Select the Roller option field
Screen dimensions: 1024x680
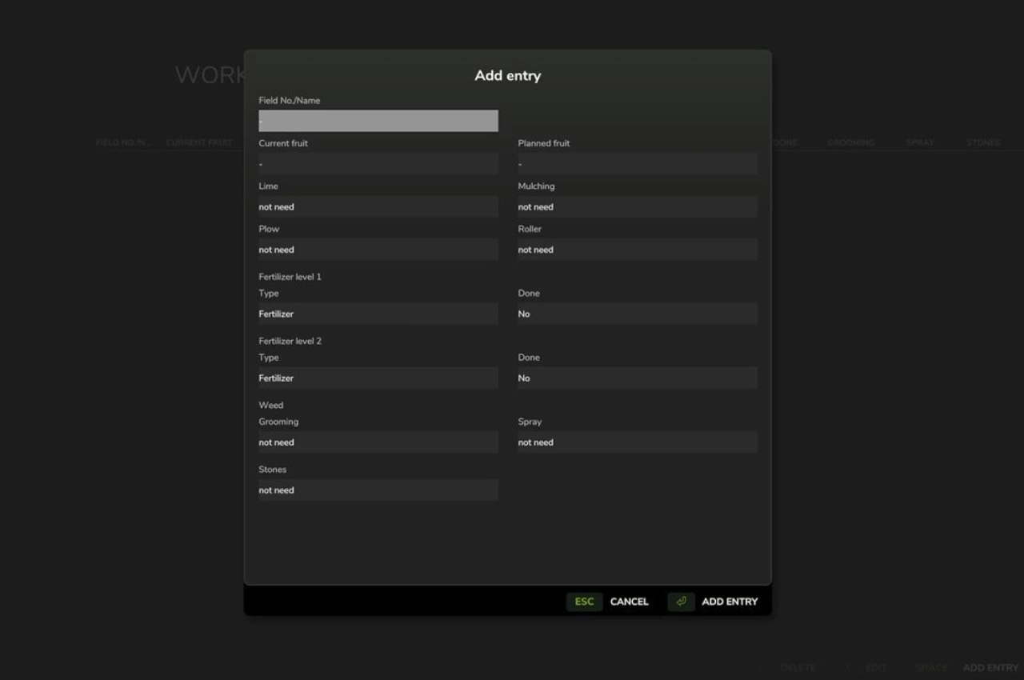coord(637,250)
